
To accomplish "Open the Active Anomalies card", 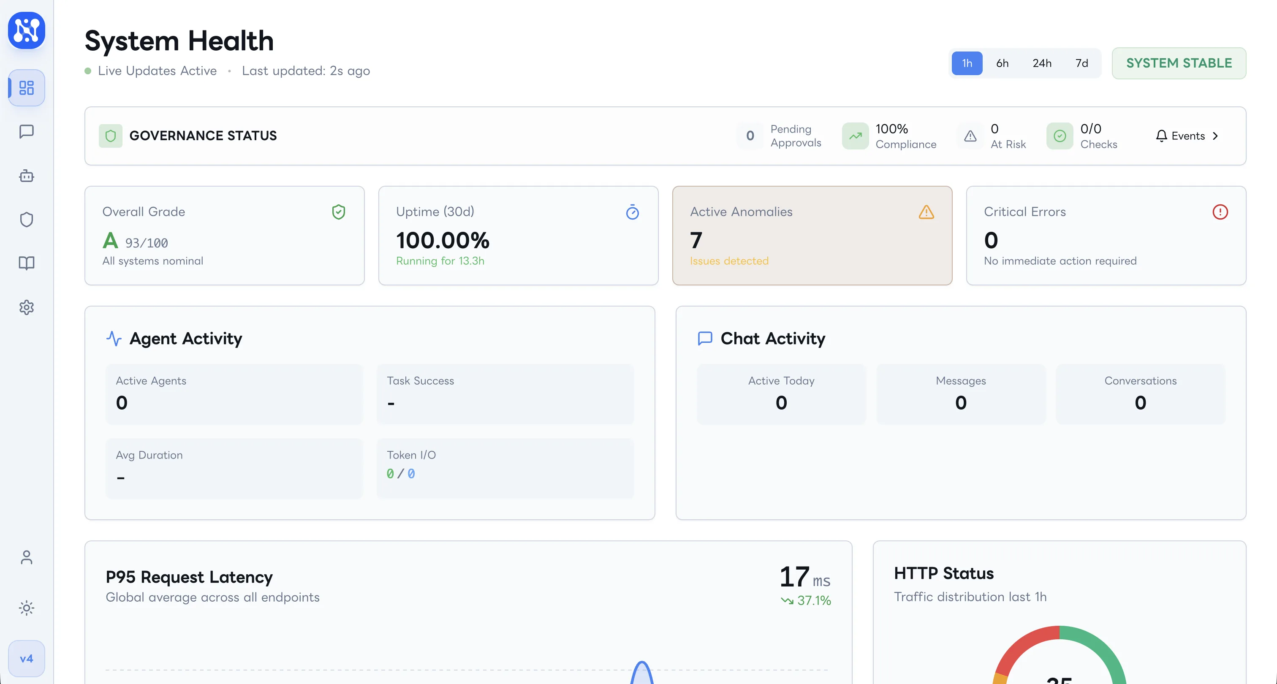I will 812,236.
